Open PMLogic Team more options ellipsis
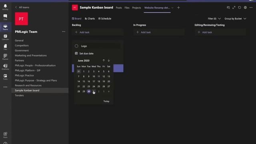The image size is (256, 144). pyautogui.click(x=64, y=32)
